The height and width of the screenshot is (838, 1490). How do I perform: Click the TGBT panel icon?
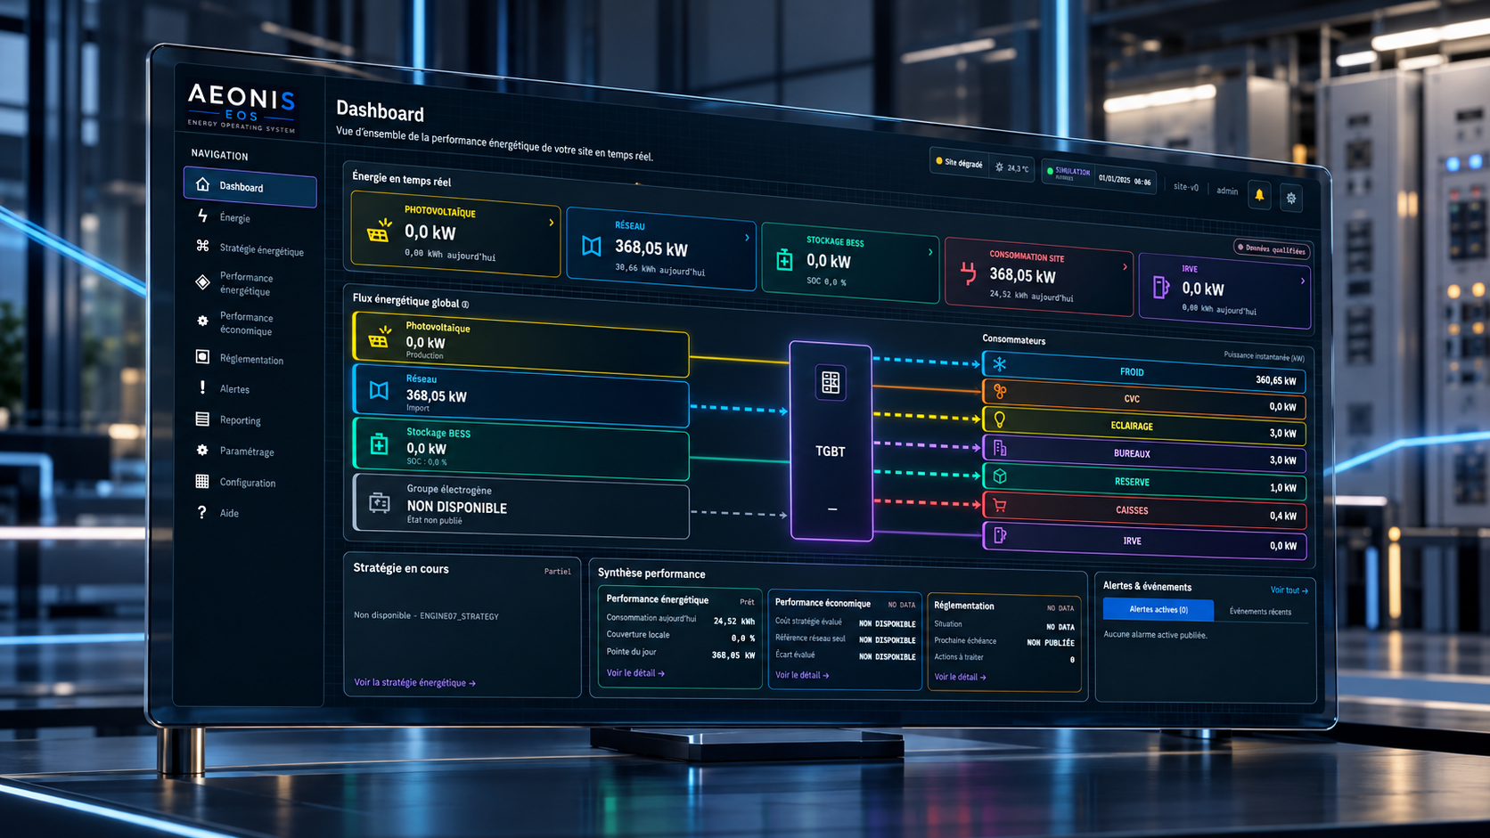831,383
